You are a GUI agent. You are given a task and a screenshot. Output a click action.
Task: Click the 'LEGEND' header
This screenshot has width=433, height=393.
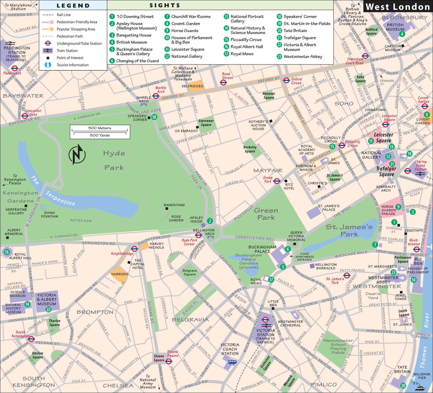pyautogui.click(x=73, y=5)
